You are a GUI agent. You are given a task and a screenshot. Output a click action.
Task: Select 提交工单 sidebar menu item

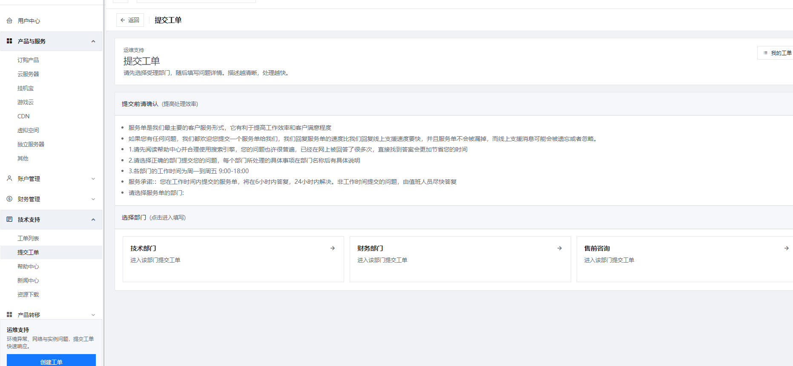pos(51,252)
